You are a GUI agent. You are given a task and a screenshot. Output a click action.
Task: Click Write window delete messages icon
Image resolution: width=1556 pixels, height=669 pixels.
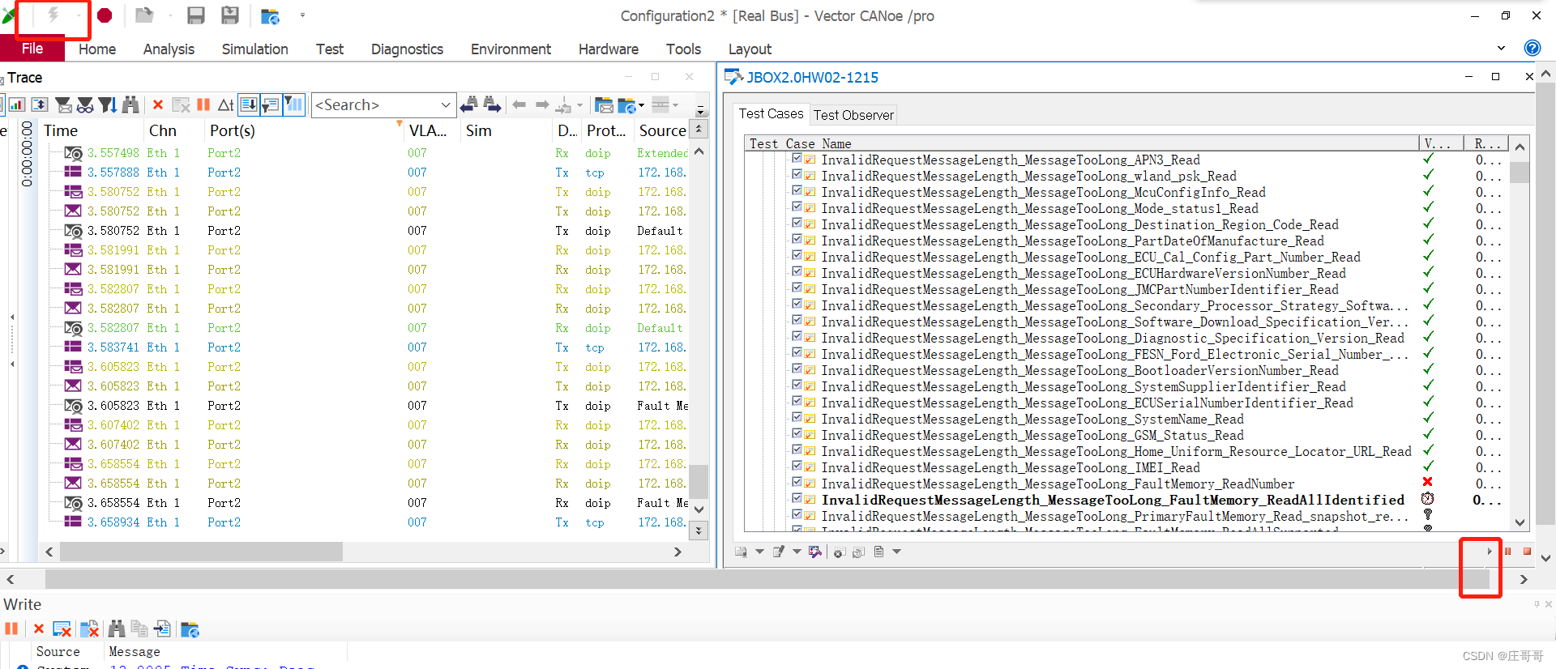pos(62,629)
